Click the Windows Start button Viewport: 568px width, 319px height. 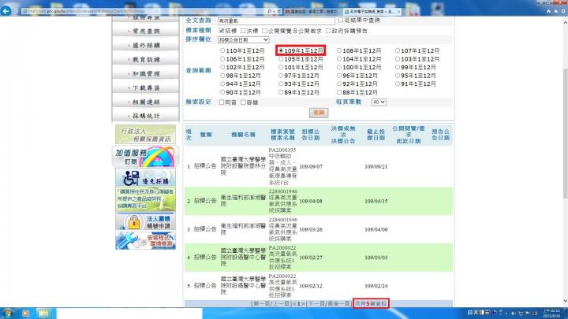click(9, 312)
